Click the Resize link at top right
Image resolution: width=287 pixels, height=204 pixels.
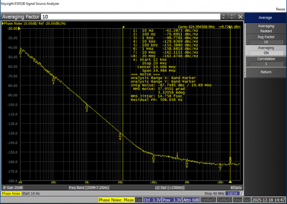coord(280,9)
